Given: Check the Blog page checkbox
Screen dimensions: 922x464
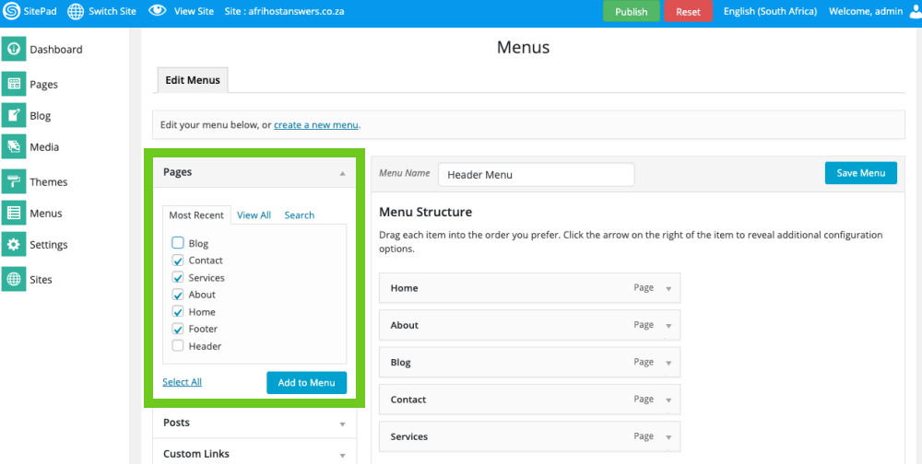Looking at the screenshot, I should [178, 243].
